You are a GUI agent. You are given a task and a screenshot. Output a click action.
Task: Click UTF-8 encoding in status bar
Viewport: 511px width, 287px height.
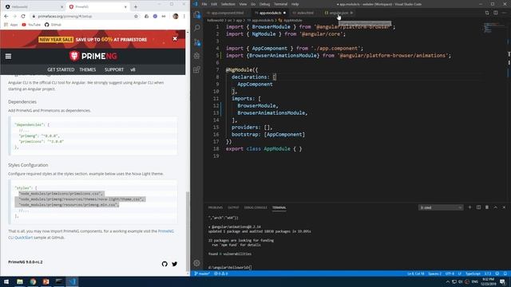(450, 273)
